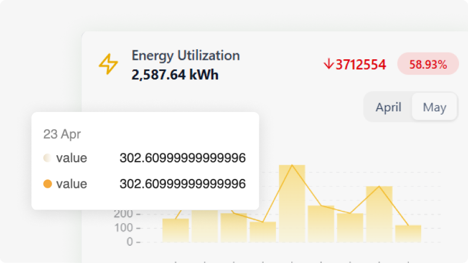Image resolution: width=468 pixels, height=263 pixels.
Task: Open the Energy Utilization card title
Action: coord(185,56)
